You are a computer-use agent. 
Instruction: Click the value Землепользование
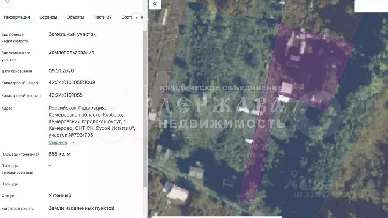[x=71, y=52]
